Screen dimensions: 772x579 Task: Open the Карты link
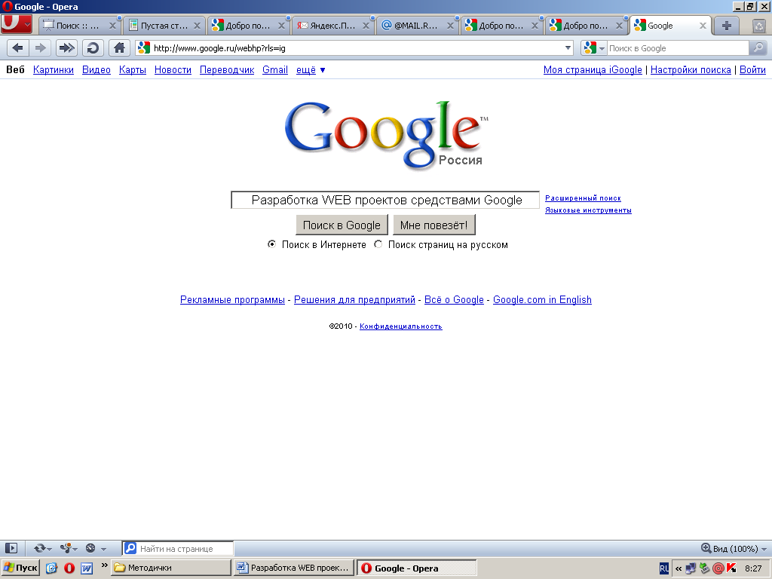coord(133,70)
